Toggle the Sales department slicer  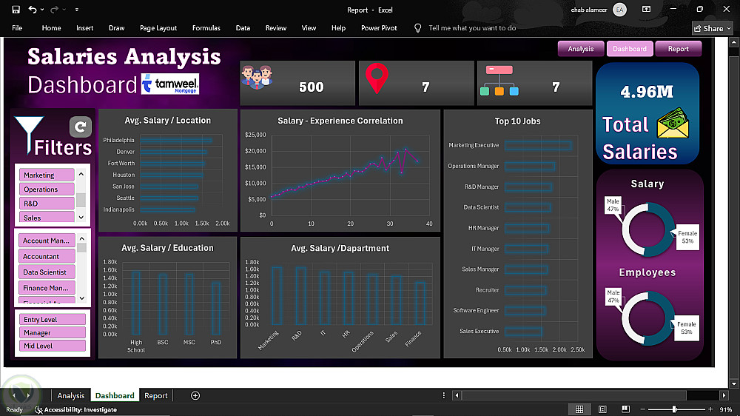coord(46,217)
